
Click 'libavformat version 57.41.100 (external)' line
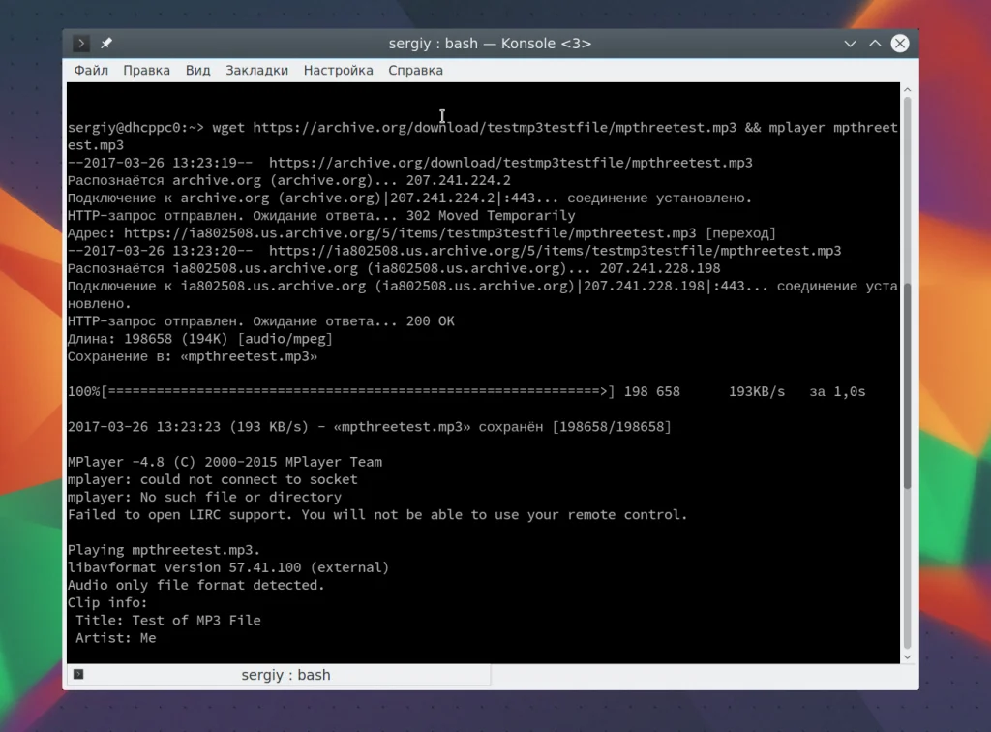coord(228,567)
